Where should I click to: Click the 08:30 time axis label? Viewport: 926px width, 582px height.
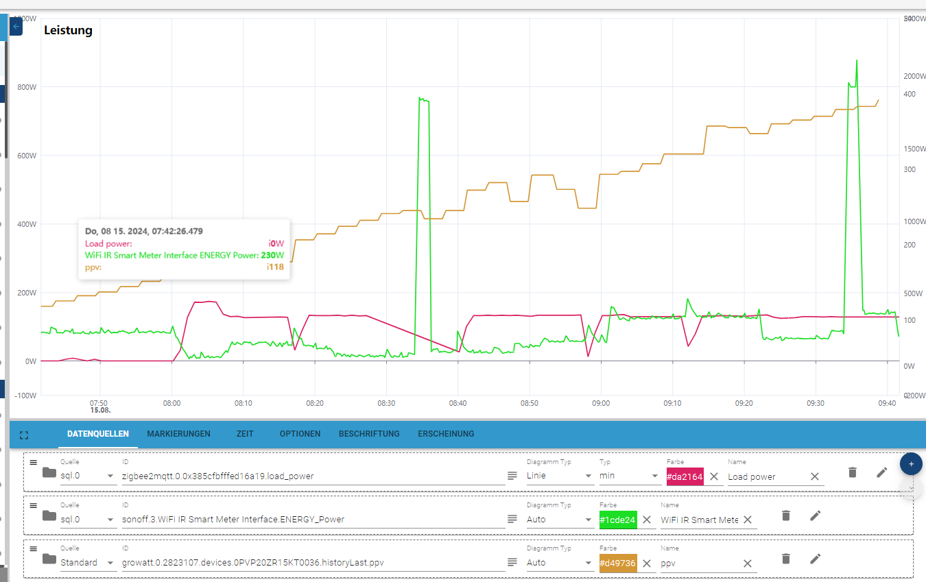pos(386,404)
